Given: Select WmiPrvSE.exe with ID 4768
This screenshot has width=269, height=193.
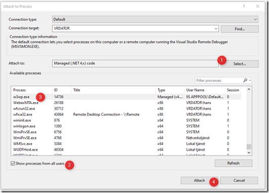Looking at the screenshot, I should (127, 138).
